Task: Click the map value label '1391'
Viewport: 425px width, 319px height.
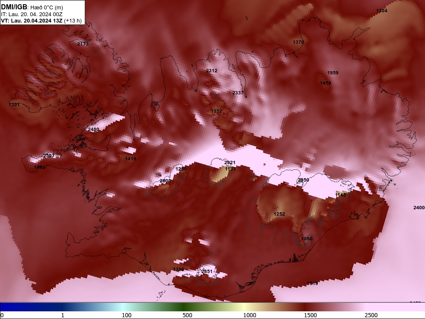Action: coord(14,105)
